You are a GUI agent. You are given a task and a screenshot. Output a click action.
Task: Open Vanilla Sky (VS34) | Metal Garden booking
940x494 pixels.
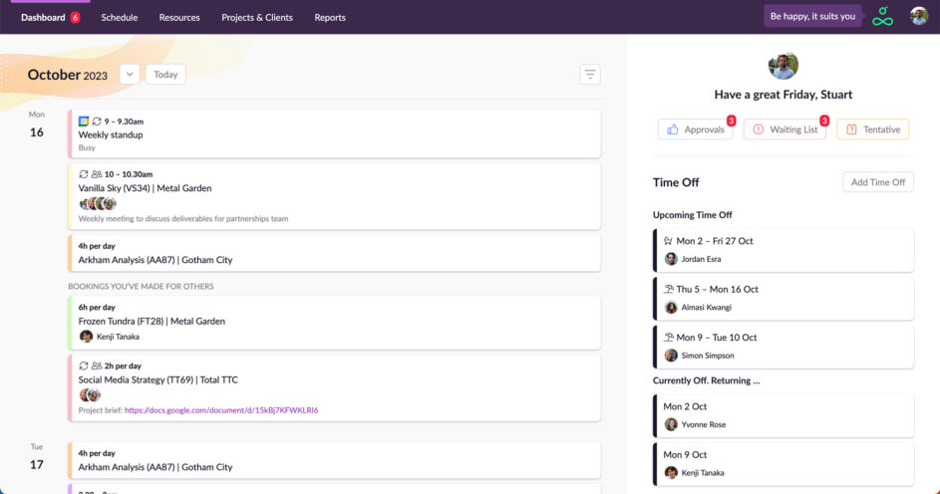(335, 196)
